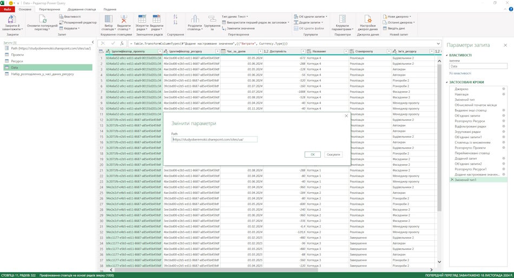The height and width of the screenshot is (278, 514).
Task: Click Розділити стовпець icon
Action: (x=195, y=19)
